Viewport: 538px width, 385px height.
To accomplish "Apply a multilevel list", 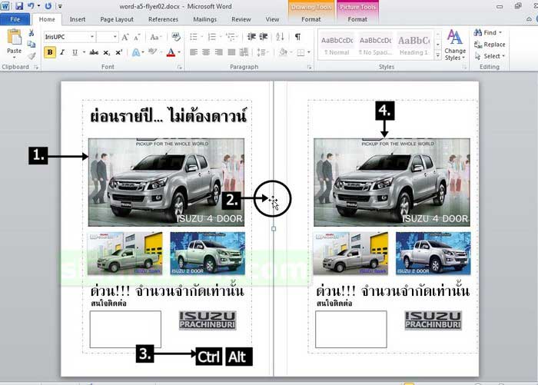I will pos(231,37).
